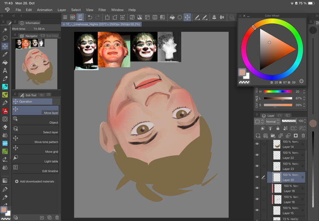Choose the Eraser tool

pyautogui.click(x=5, y=127)
